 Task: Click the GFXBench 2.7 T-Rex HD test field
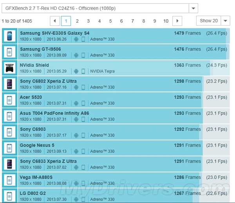95,8
